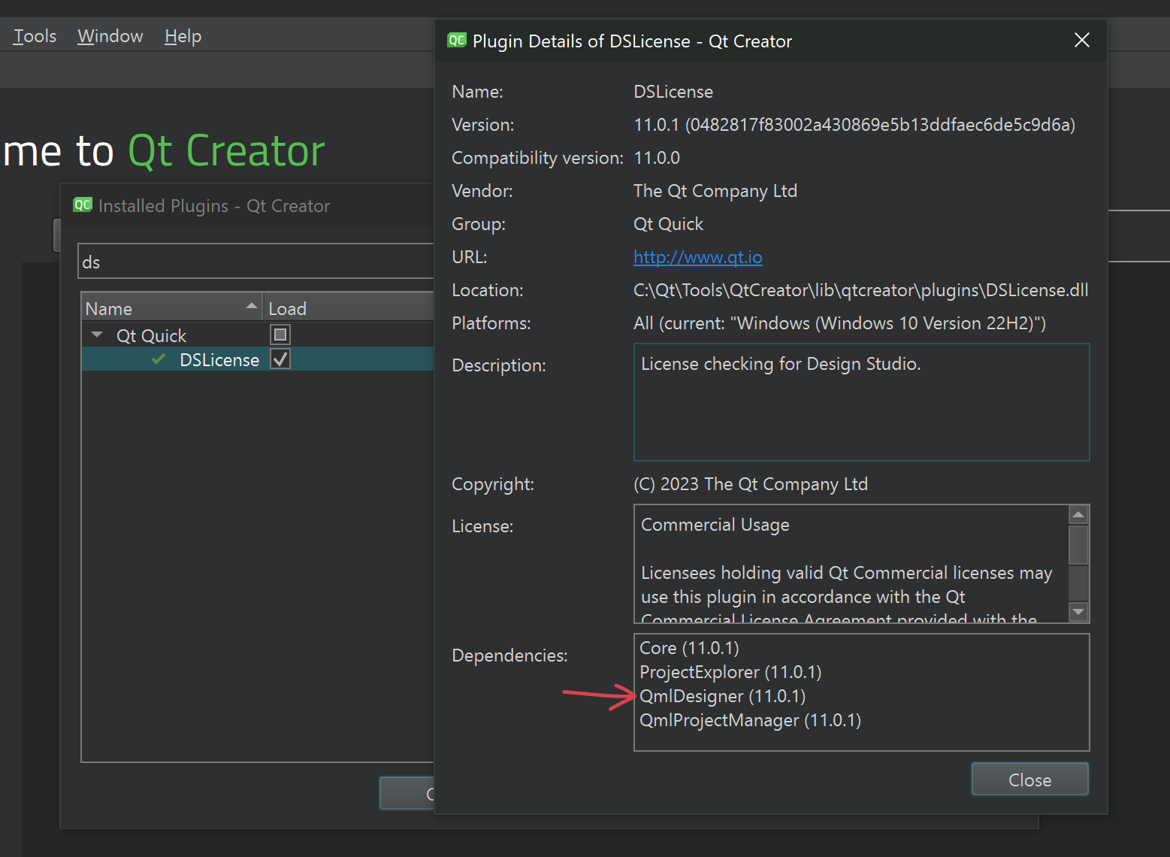Click the Description text box
This screenshot has height=857, width=1170.
pyautogui.click(x=861, y=402)
